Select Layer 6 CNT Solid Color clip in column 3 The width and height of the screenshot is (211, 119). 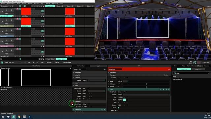70,12
